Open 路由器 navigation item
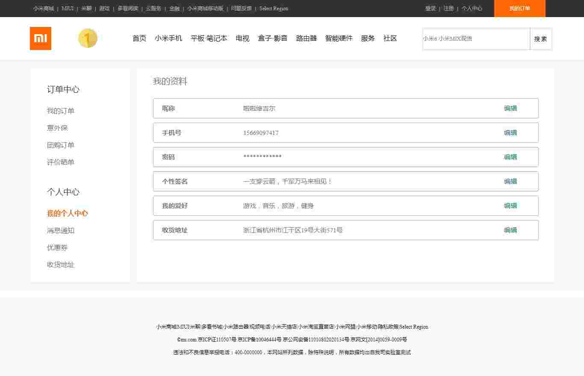This screenshot has width=584, height=376. point(307,38)
